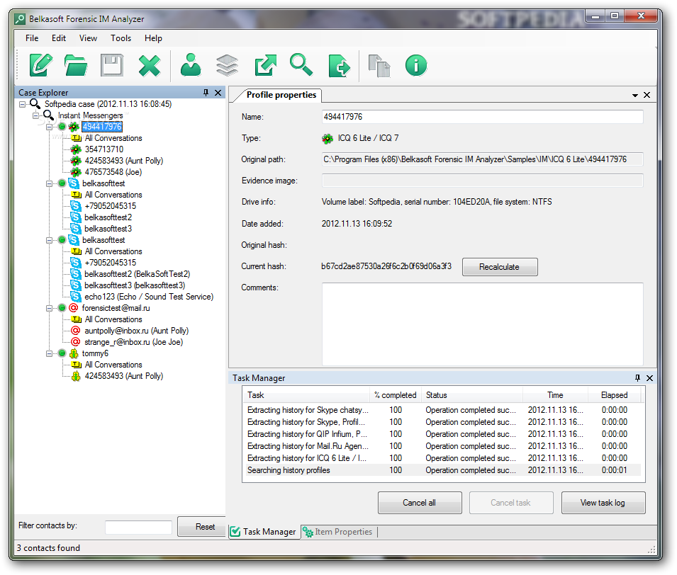Image resolution: width=677 pixels, height=575 pixels.
Task: Open the Tools menu
Action: pos(121,38)
